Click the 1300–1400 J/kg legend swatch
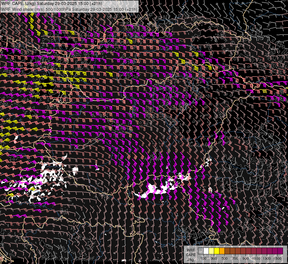The height and width of the screenshot is (264, 288). [x=270, y=251]
